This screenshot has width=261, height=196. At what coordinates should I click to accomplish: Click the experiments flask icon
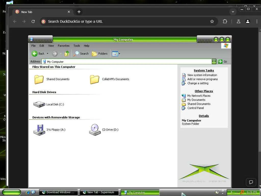[238, 21]
